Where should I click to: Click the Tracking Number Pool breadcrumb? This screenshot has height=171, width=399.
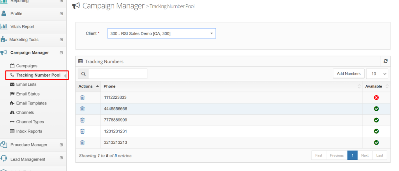pos(172,6)
